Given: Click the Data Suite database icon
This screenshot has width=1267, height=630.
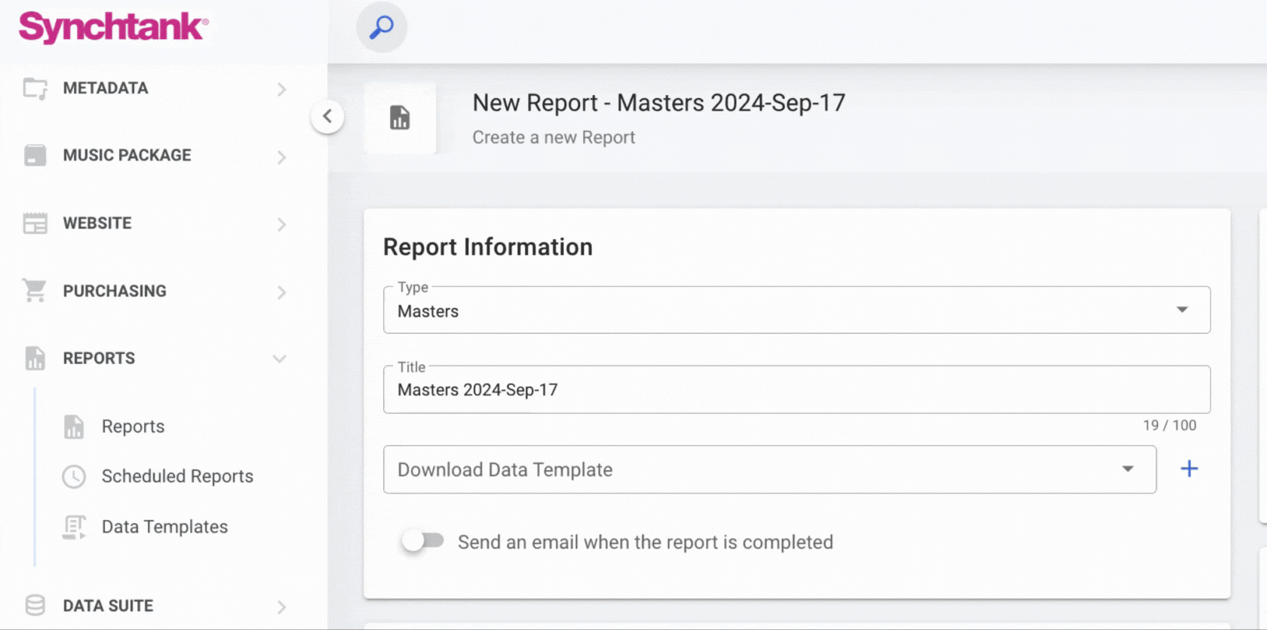Looking at the screenshot, I should (35, 605).
